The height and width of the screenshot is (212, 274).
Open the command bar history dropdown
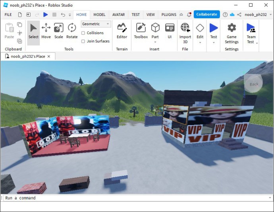270,198
